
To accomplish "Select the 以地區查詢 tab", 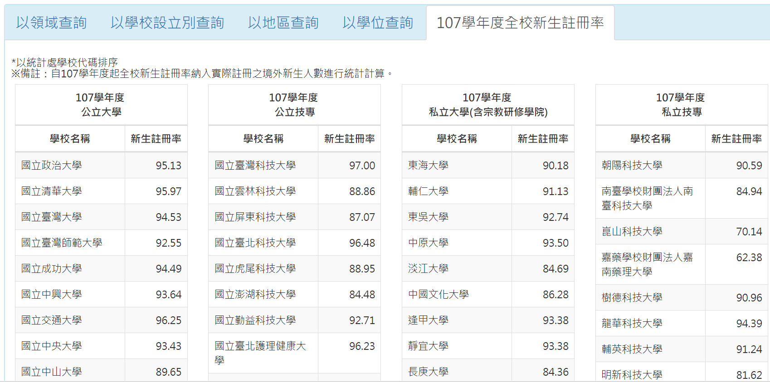I will 283,23.
